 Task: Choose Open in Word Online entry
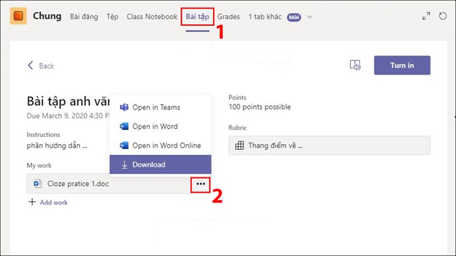(160, 145)
